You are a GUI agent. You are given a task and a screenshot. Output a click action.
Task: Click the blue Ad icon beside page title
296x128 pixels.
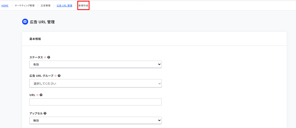[25, 22]
